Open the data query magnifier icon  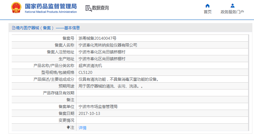pyautogui.click(x=88, y=8)
